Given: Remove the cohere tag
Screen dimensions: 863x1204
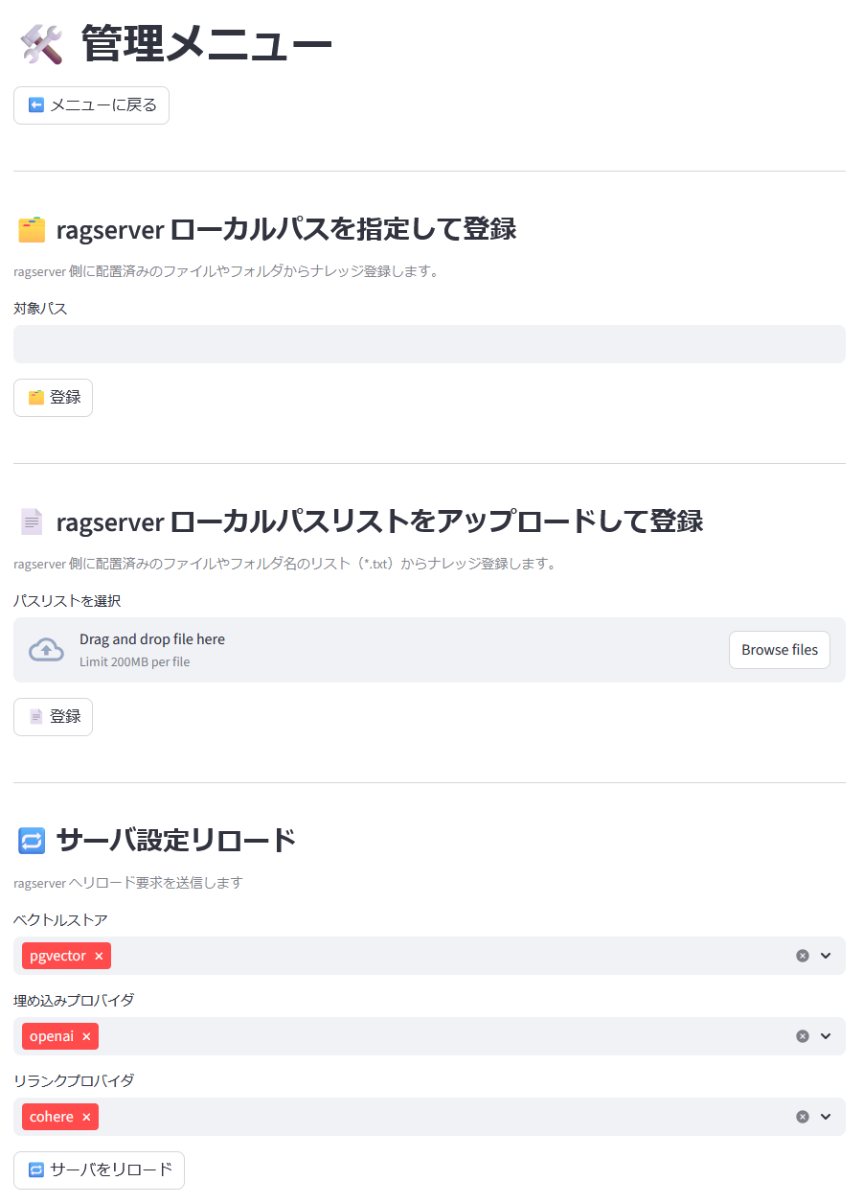Looking at the screenshot, I should (x=86, y=1116).
